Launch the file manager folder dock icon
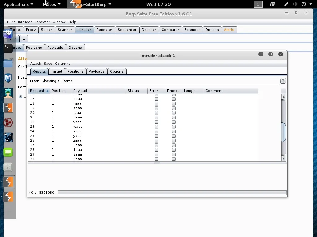The height and width of the screenshot is (237, 317). point(8,63)
